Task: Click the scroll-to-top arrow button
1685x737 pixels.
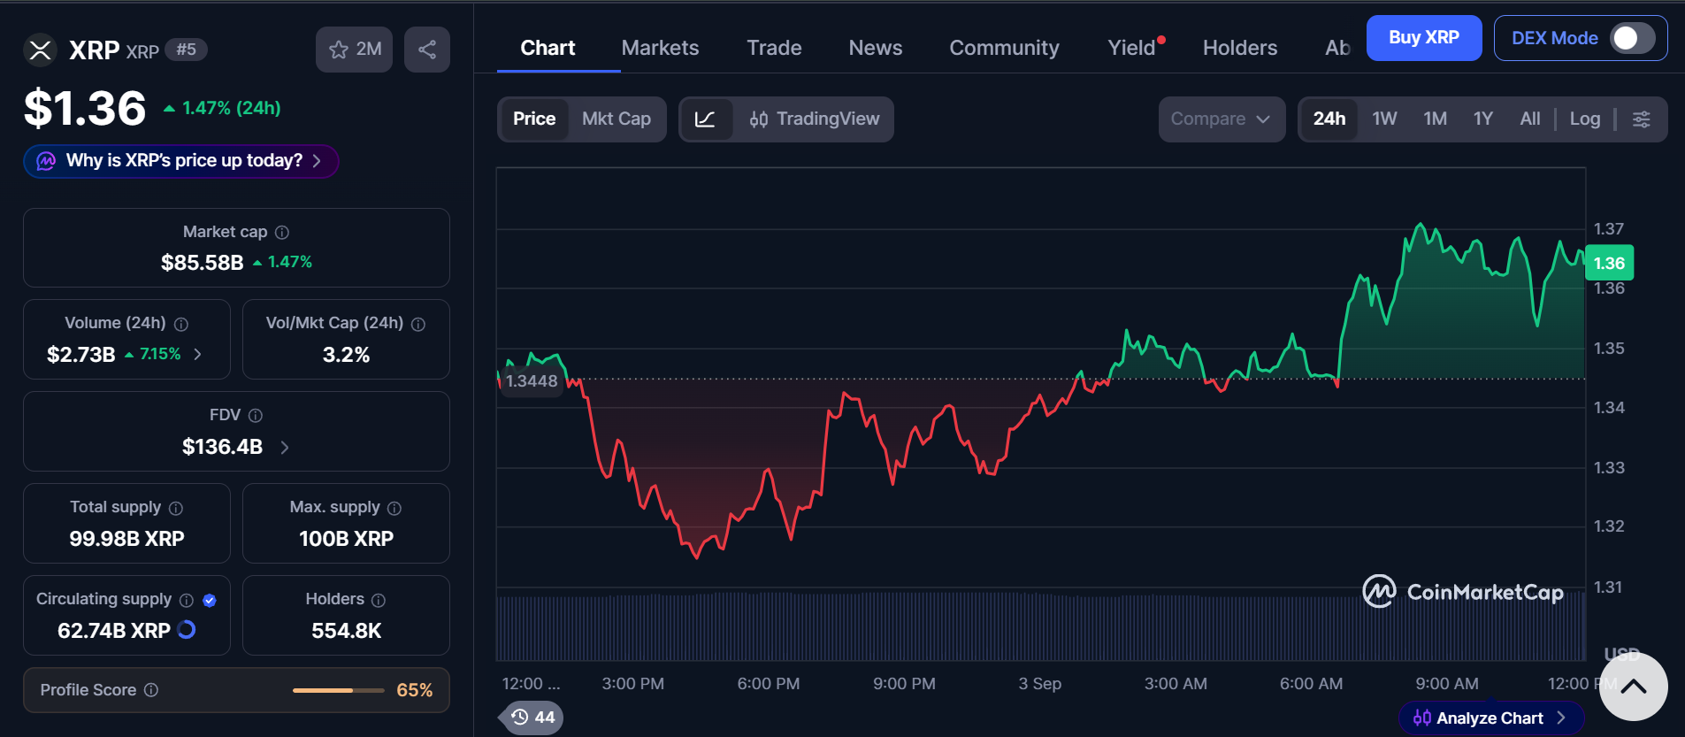Action: tap(1633, 687)
